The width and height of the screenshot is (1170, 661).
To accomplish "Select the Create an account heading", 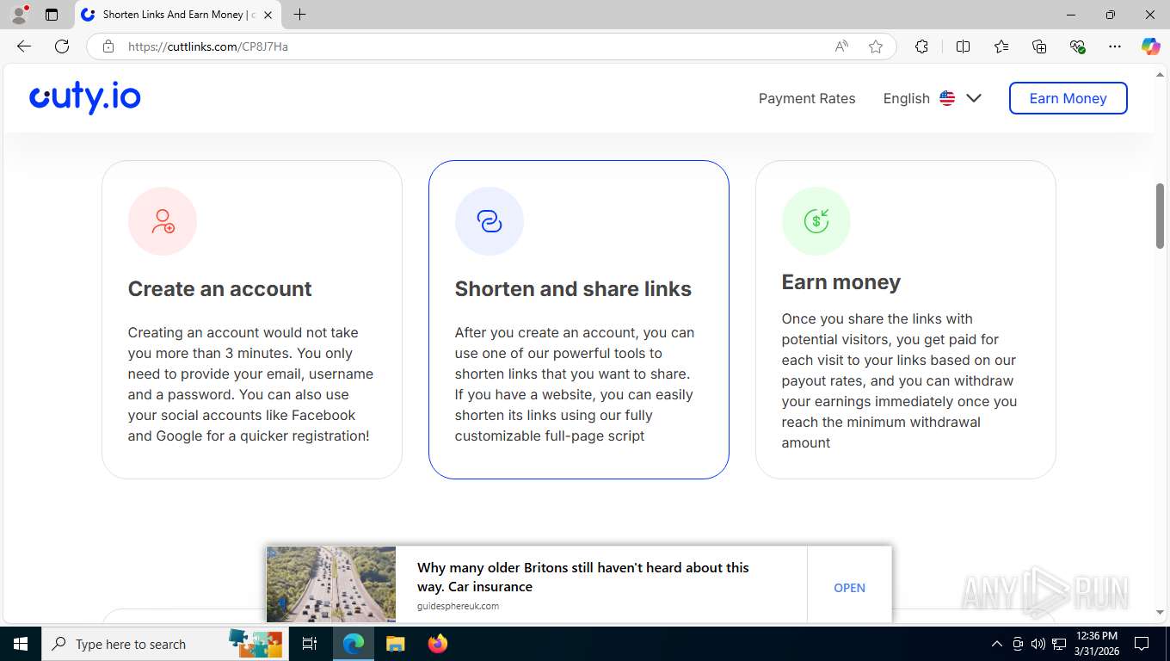I will pos(220,289).
